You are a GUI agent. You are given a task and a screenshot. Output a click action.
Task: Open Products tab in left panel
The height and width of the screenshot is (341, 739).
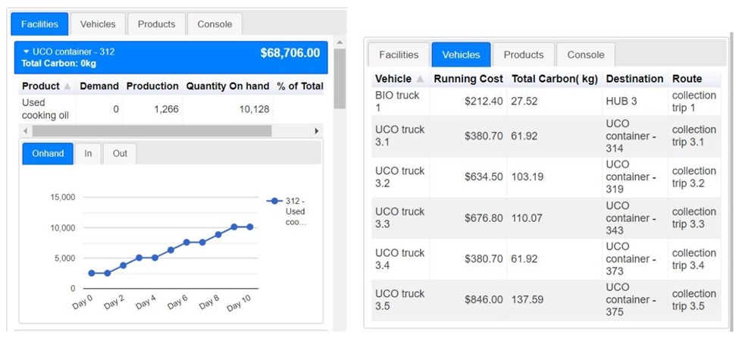click(x=156, y=24)
